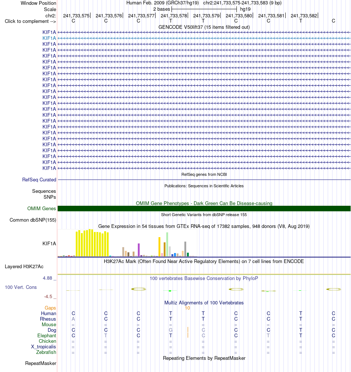
Task: Click the dark green OMIM gene bar
Action: (x=204, y=209)
